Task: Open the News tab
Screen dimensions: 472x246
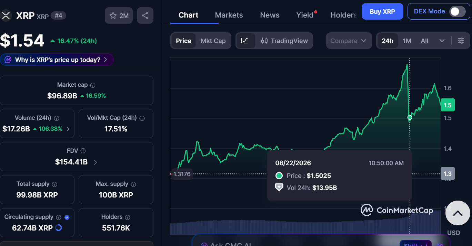Action: 270,15
